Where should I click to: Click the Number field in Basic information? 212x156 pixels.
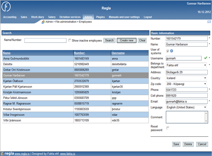click(x=187, y=39)
